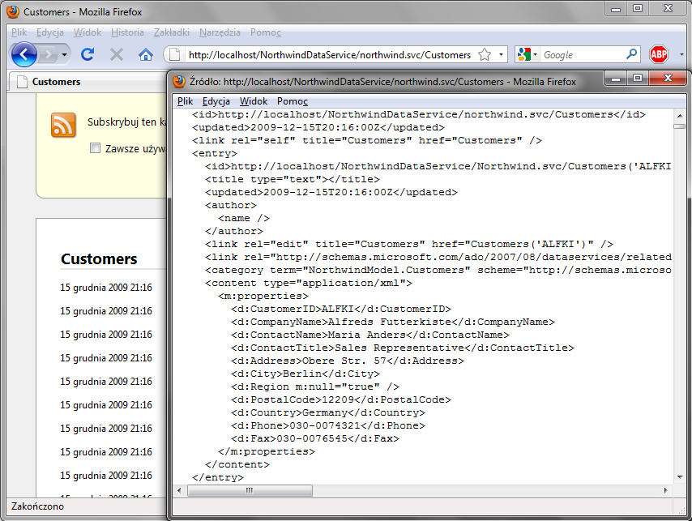Open the Historia menu

coord(127,32)
